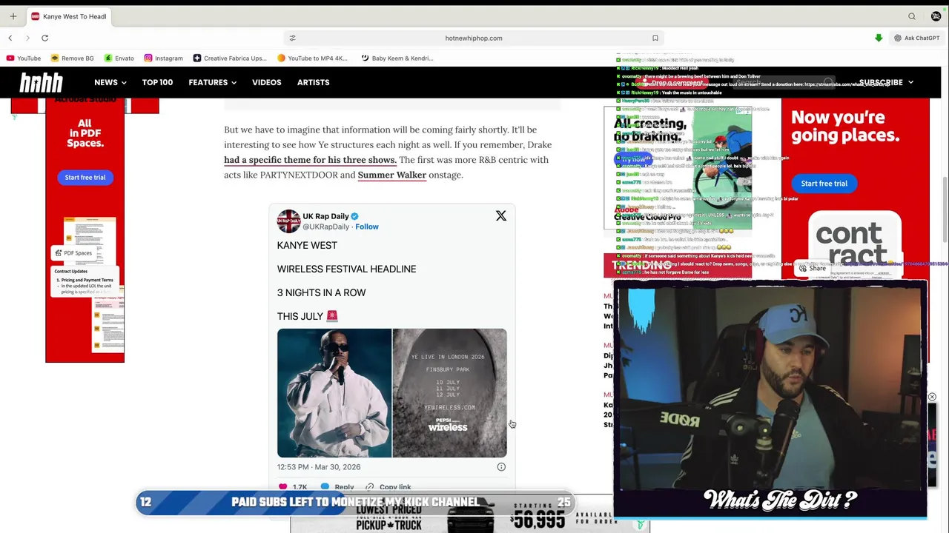The image size is (949, 533).
Task: Open the Ye Live in London 2026 poster image
Action: click(x=450, y=393)
